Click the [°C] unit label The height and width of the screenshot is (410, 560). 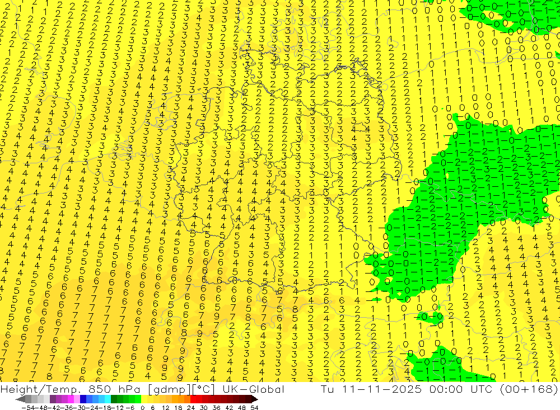point(203,389)
